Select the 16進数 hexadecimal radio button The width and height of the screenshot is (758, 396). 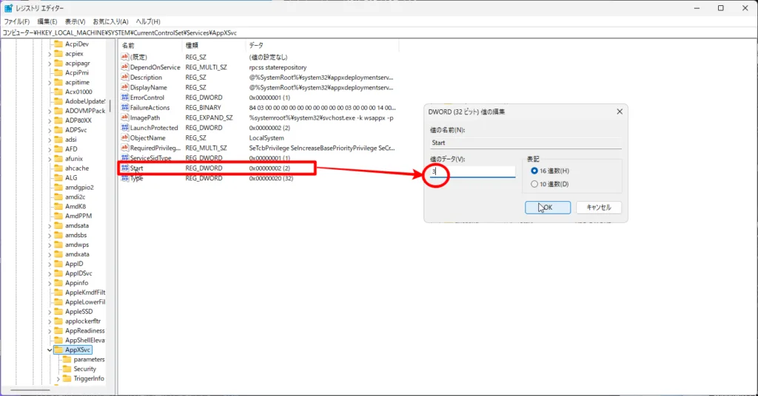[x=534, y=171]
